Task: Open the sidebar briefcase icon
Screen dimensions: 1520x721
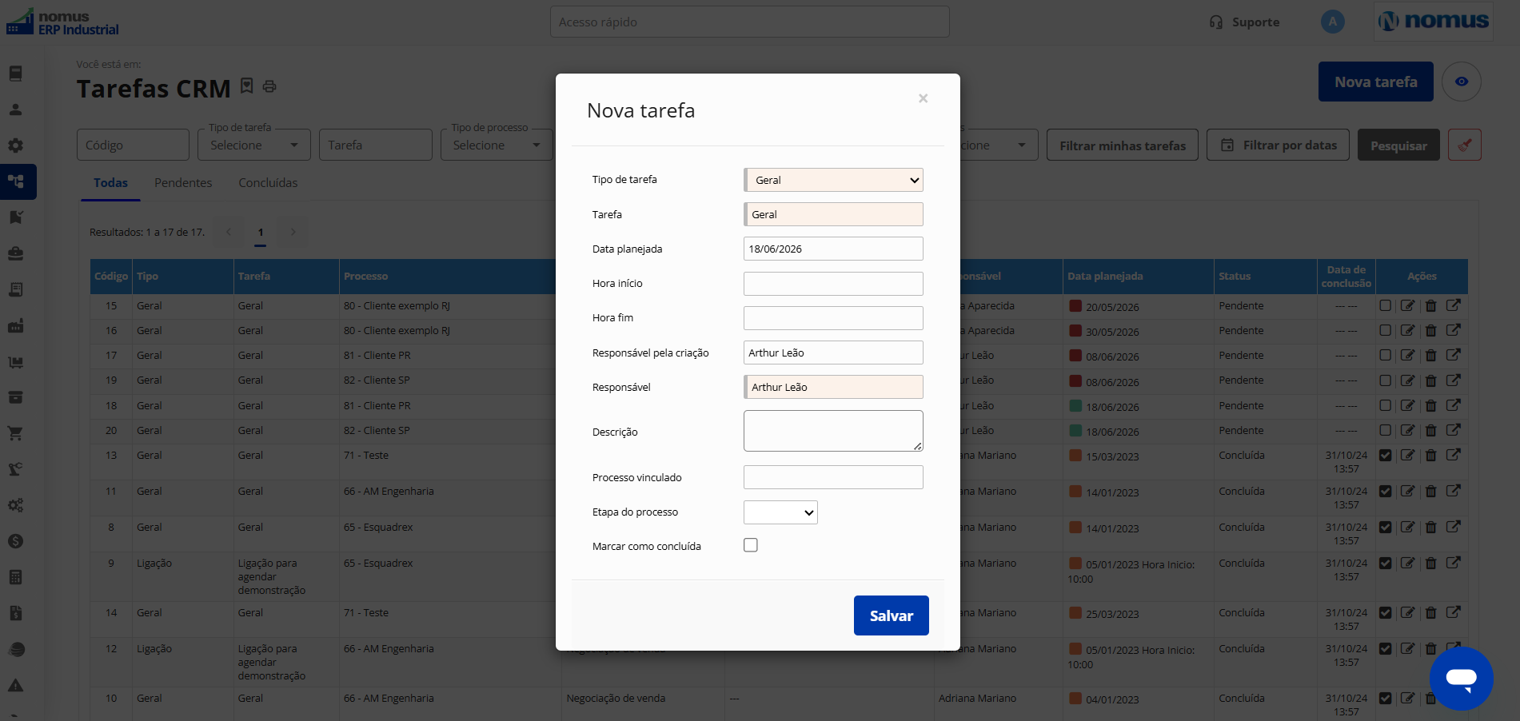Action: pos(15,253)
